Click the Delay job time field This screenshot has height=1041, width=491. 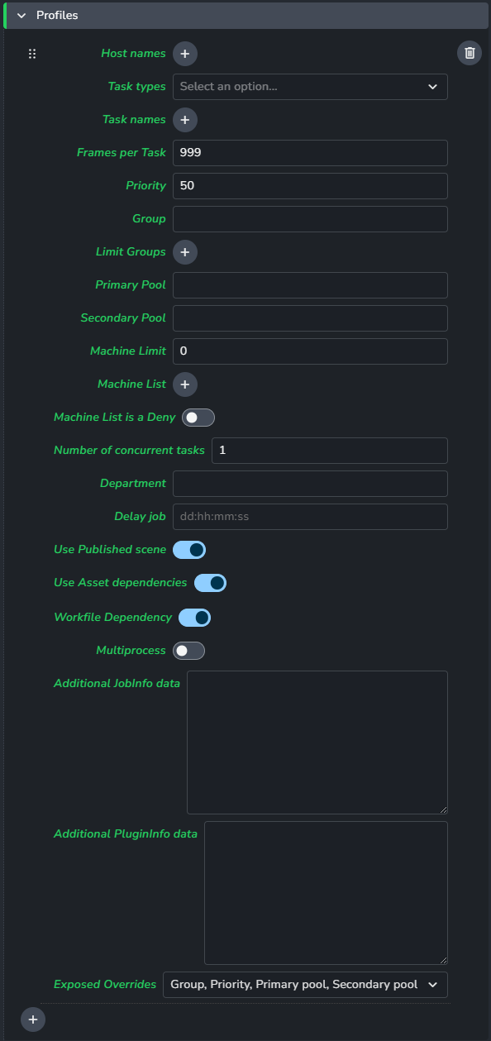click(310, 517)
